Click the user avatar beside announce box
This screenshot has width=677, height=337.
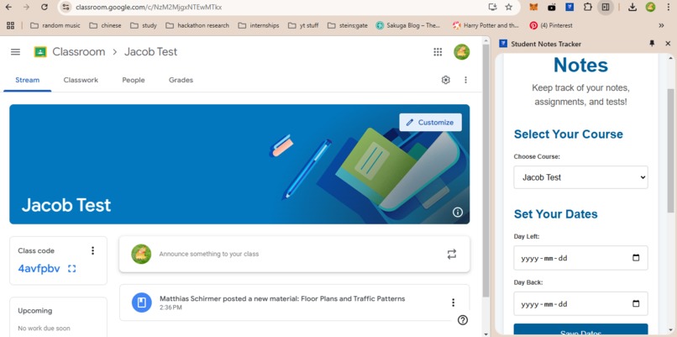click(x=141, y=254)
